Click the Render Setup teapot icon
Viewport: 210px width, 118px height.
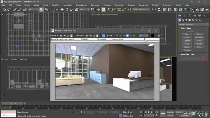click(197, 10)
